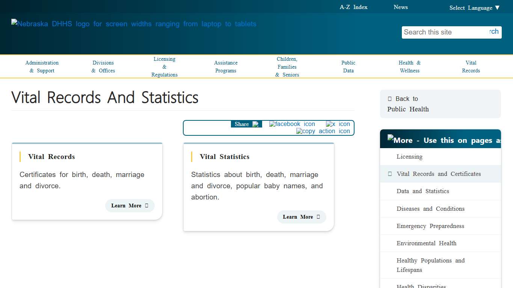Click the back arrow icon beside Back to

click(x=389, y=99)
